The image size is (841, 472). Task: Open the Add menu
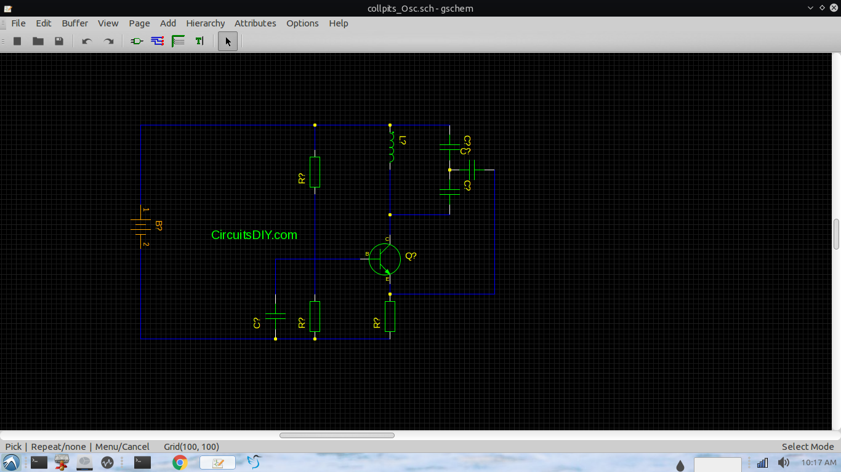click(x=168, y=23)
